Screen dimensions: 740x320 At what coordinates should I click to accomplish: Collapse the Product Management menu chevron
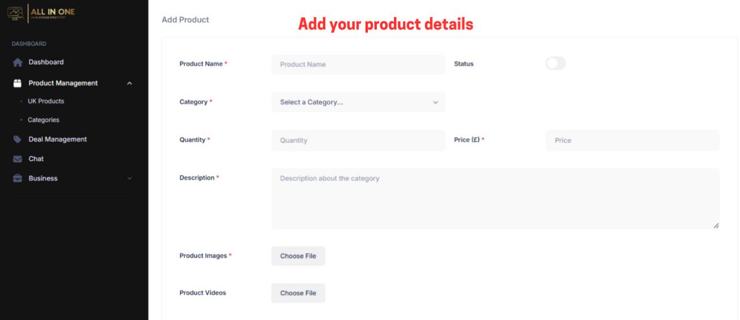[x=129, y=83]
